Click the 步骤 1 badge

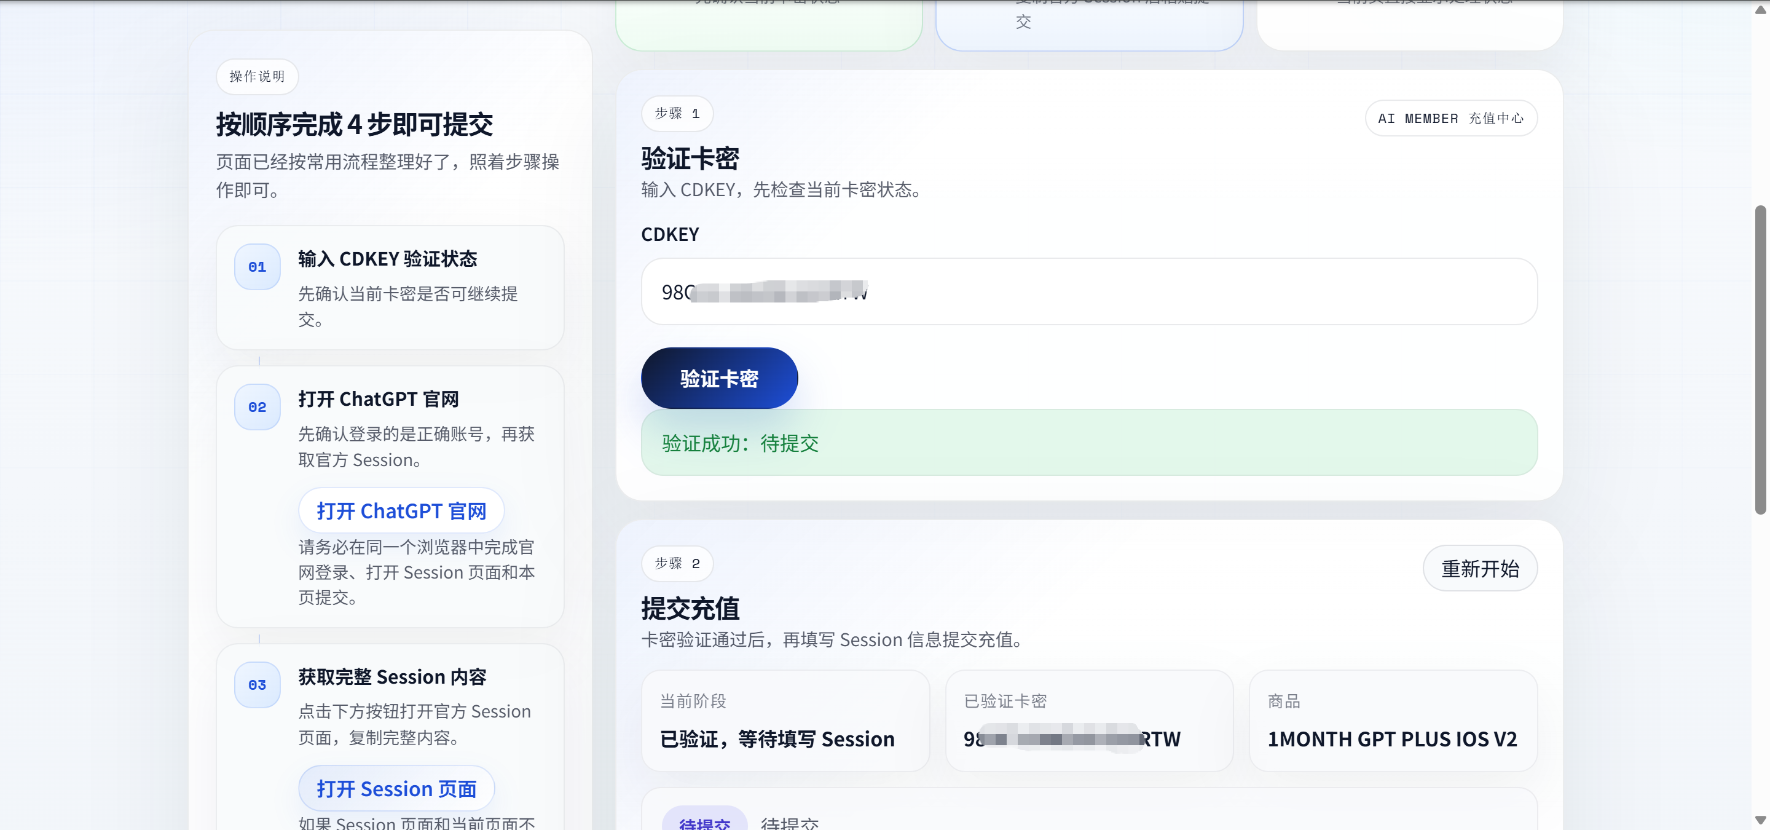(x=677, y=113)
